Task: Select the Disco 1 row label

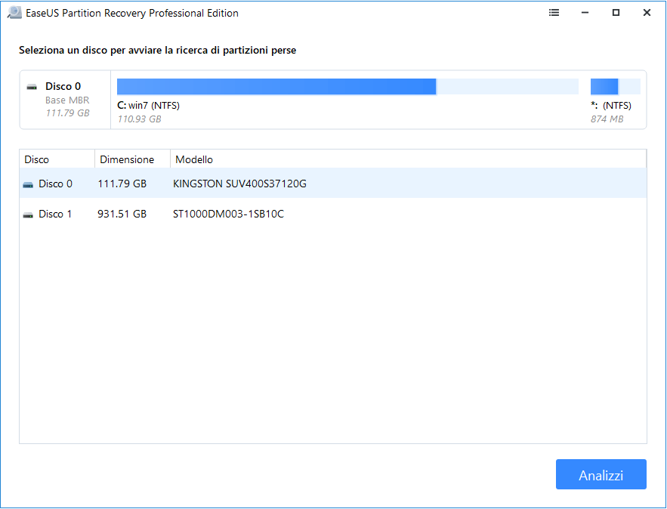Action: (x=55, y=214)
